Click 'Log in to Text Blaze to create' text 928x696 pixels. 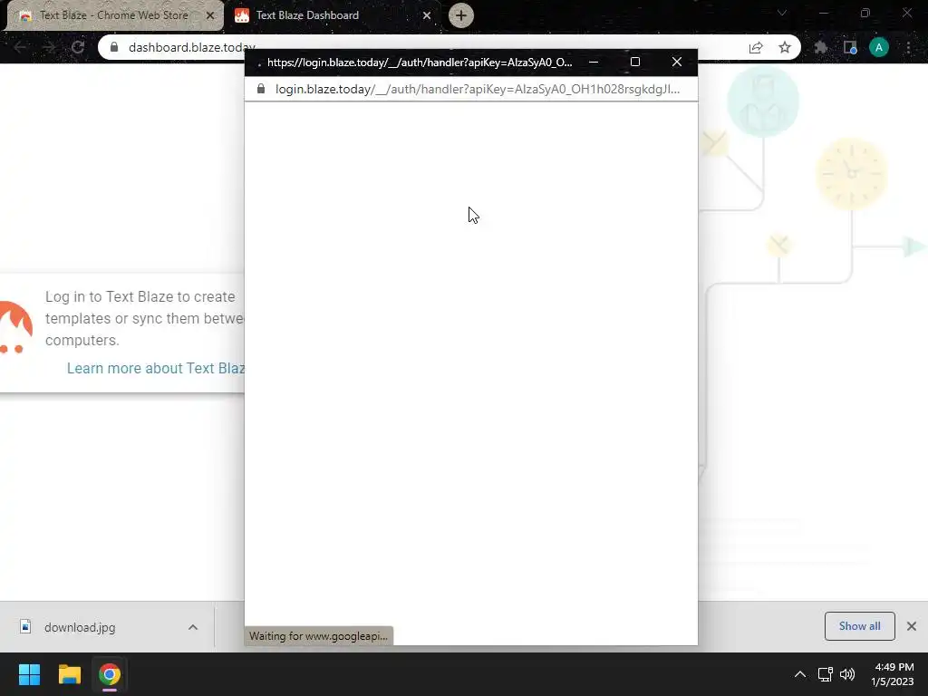[x=140, y=296]
